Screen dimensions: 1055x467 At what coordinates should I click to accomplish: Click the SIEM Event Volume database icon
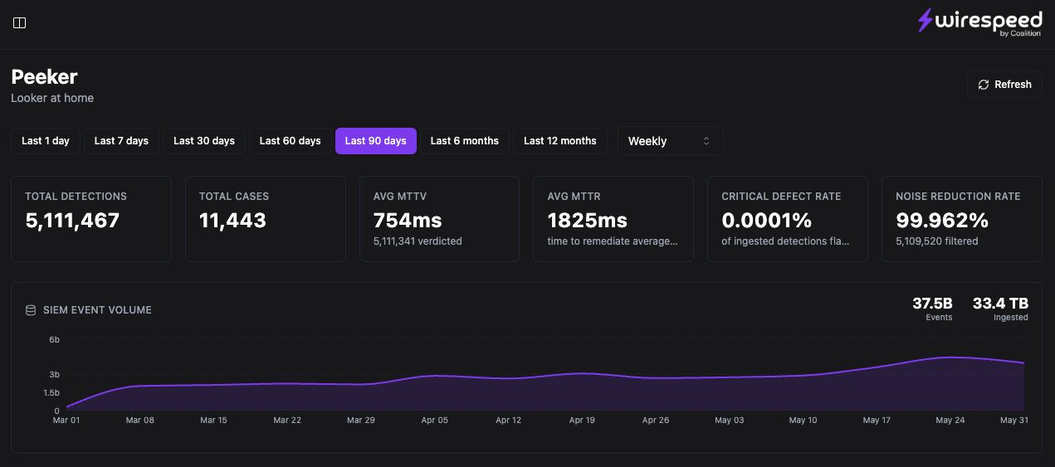(31, 310)
